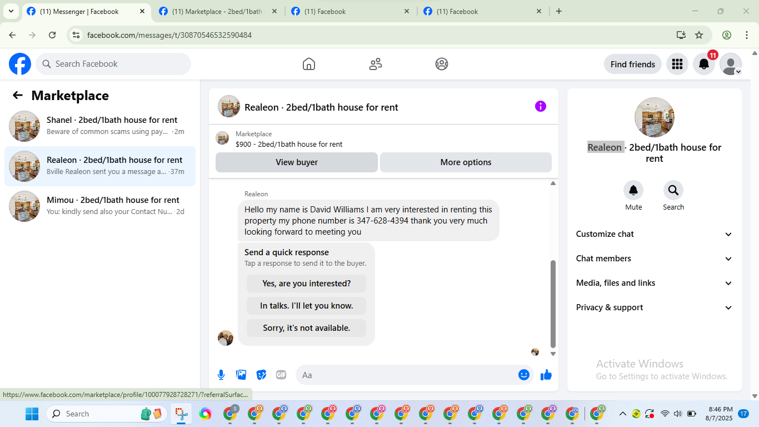
Task: Open the Realeon profile picture in right panel
Action: click(x=655, y=117)
